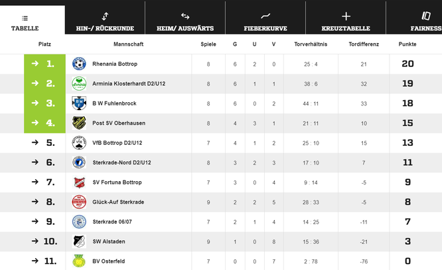The width and height of the screenshot is (442, 270).
Task: Click the Arminia Klosterhardt green logo
Action: point(79,84)
